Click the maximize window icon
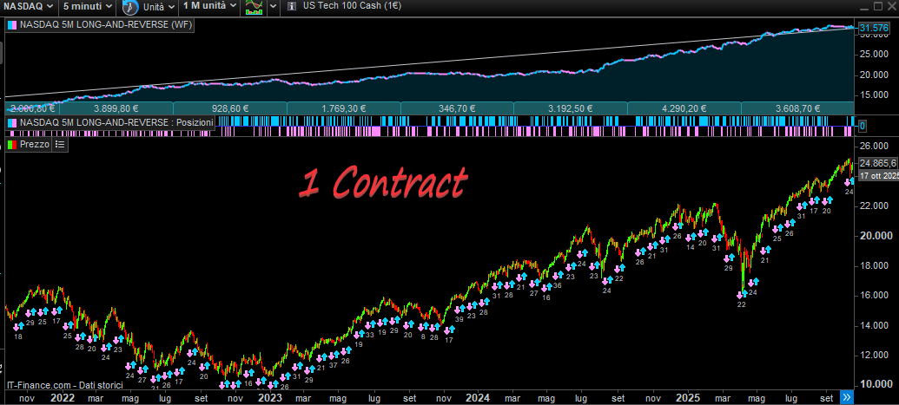Screen dimensions: 899x405 [x=878, y=6]
